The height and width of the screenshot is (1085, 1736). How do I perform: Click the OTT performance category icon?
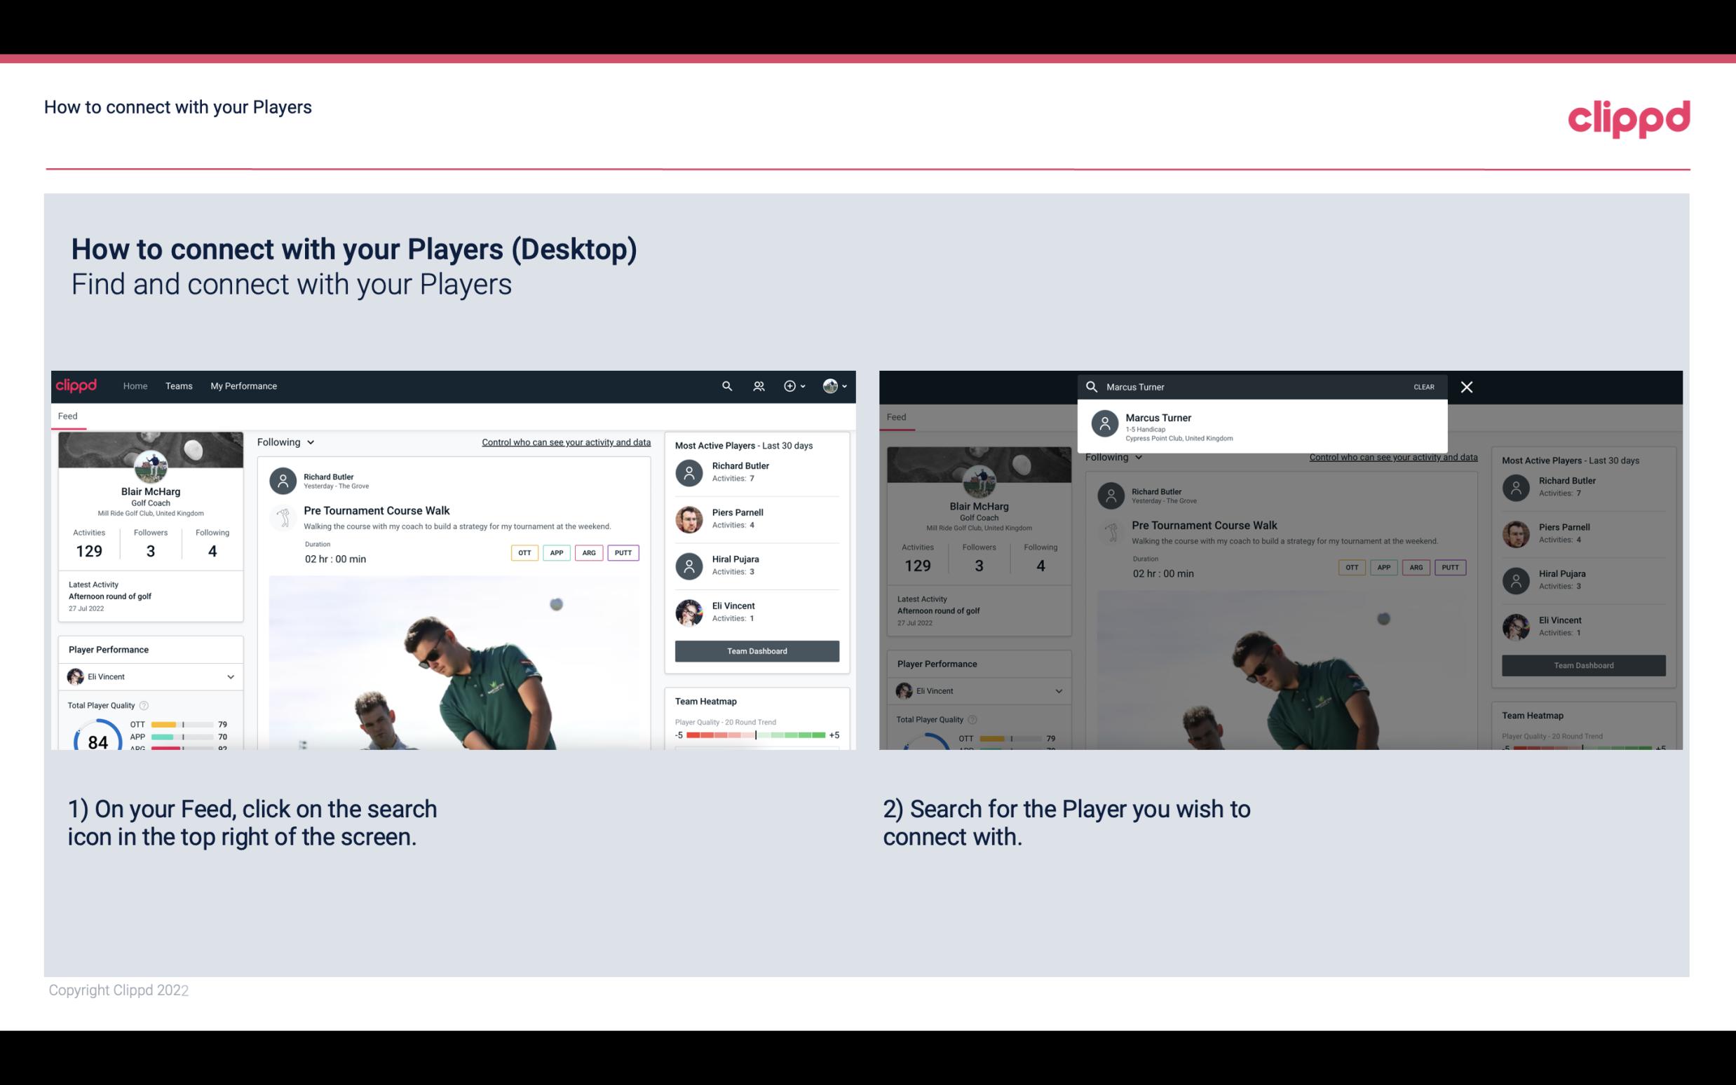click(x=522, y=552)
